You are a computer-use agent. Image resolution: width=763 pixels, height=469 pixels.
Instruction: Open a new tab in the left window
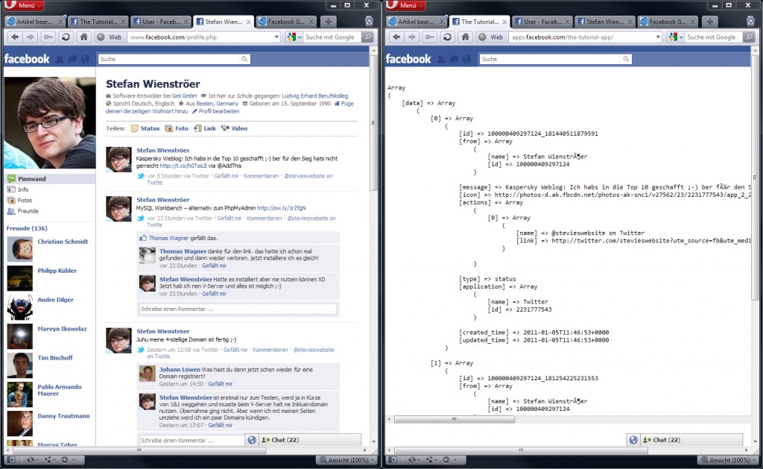(329, 22)
